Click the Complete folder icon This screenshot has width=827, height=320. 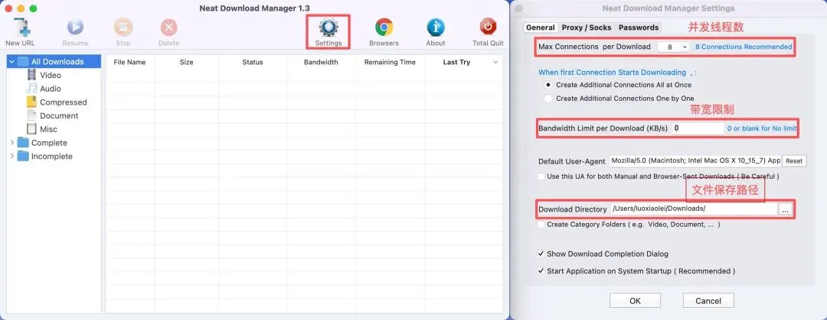(23, 143)
